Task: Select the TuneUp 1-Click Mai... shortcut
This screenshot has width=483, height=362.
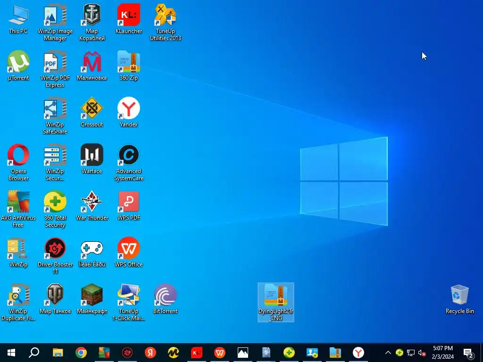Action: [129, 303]
